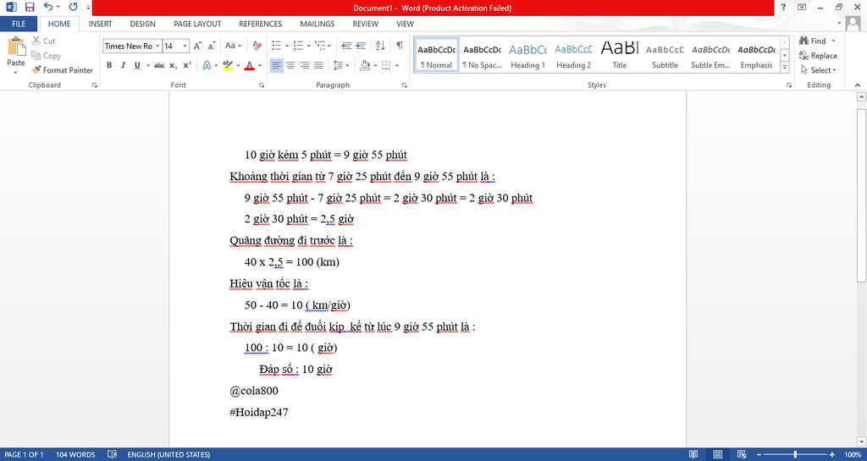Increase the font size with Grow Font

pyautogui.click(x=197, y=46)
